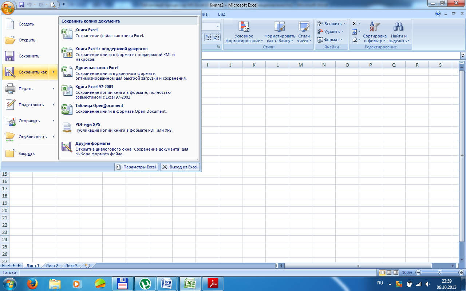This screenshot has height=291, width=466.
Task: Click the 100% zoom level
Action: pos(407,272)
